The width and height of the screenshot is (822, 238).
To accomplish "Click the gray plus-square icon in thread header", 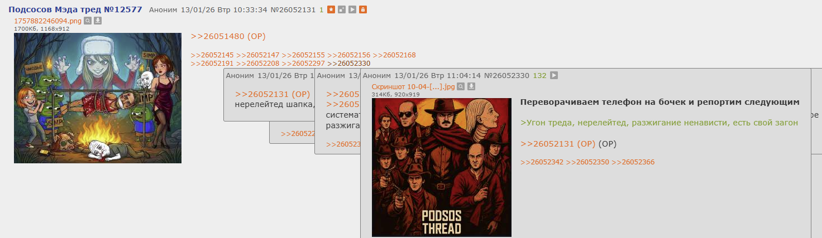I will (342, 10).
